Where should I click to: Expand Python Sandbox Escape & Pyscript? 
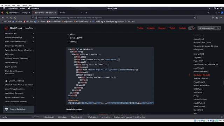coord(33,50)
